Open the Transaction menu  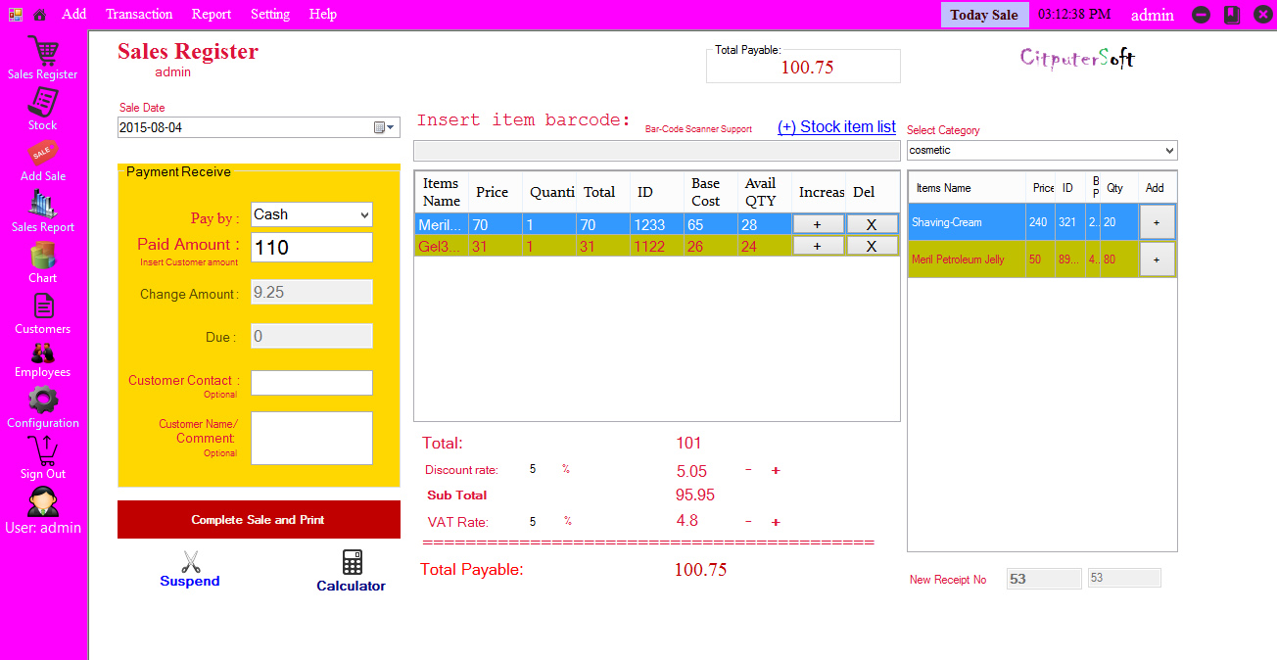point(138,14)
